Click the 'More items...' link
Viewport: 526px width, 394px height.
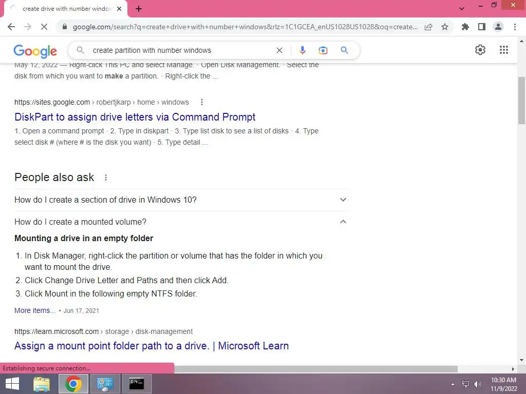35,310
